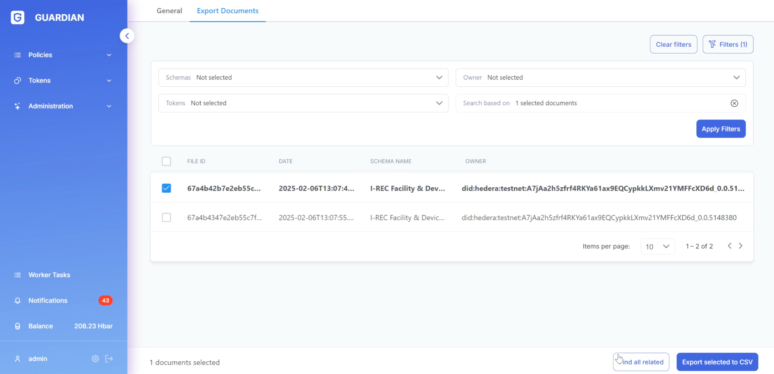Expand the Policies sidebar menu

point(63,55)
